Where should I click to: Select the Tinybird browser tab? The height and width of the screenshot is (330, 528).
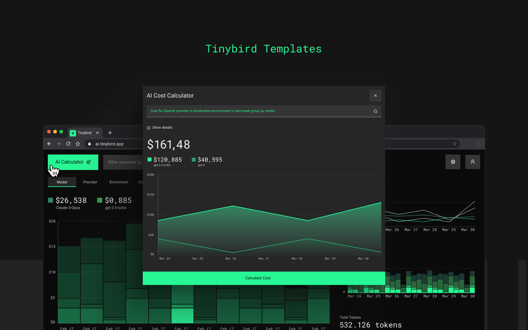click(x=84, y=133)
